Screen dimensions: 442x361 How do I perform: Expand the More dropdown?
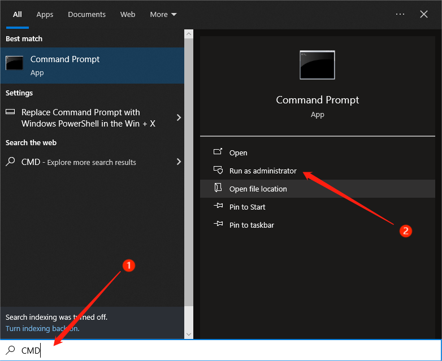tap(163, 14)
